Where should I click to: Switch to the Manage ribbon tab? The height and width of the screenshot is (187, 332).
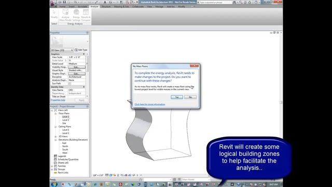coord(159,7)
